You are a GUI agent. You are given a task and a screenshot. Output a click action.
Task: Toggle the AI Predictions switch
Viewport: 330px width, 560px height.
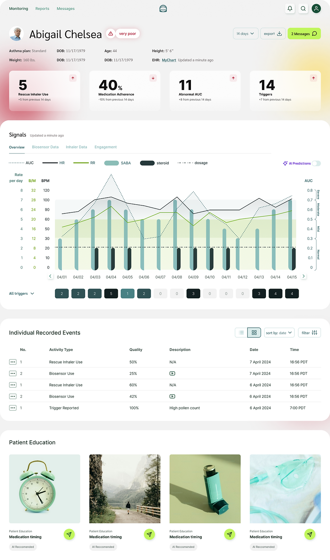pos(316,163)
